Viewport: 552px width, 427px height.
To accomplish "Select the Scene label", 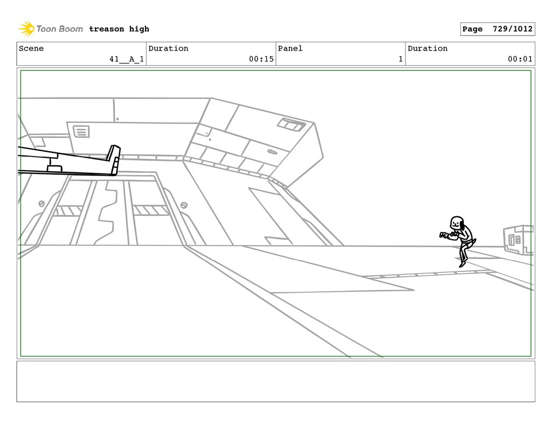I will pyautogui.click(x=31, y=48).
